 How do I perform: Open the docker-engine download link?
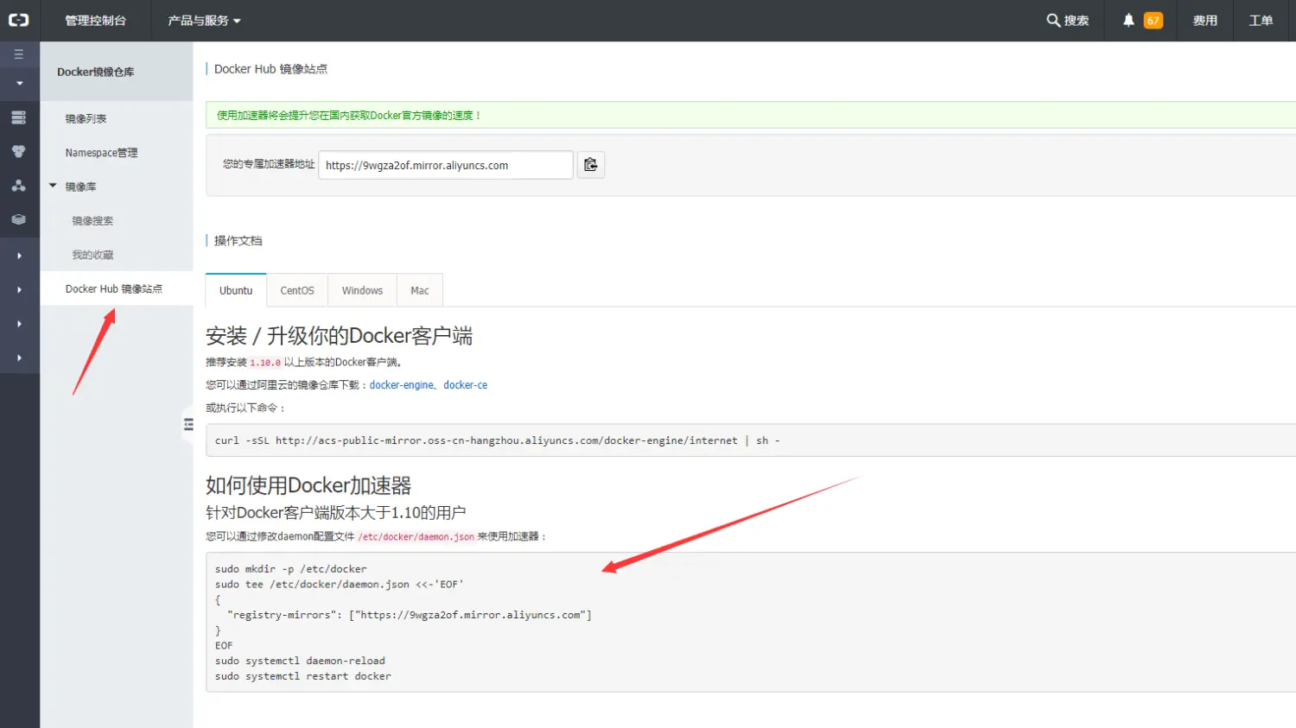(x=401, y=385)
